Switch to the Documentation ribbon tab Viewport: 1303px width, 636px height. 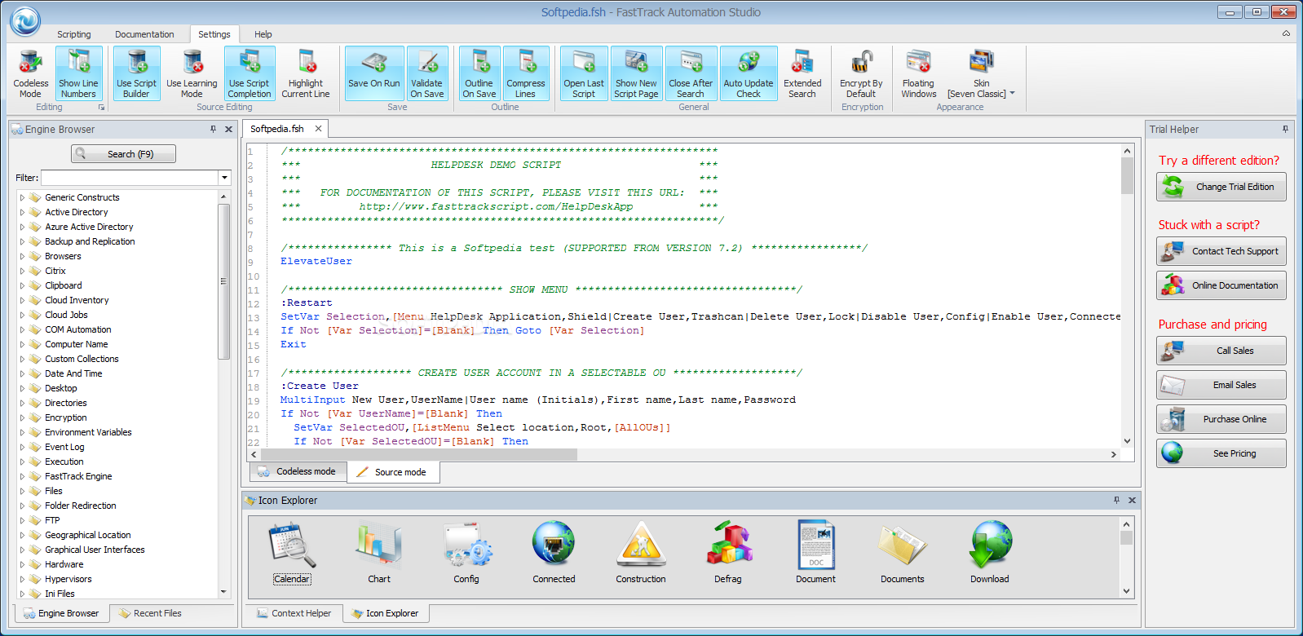[144, 34]
